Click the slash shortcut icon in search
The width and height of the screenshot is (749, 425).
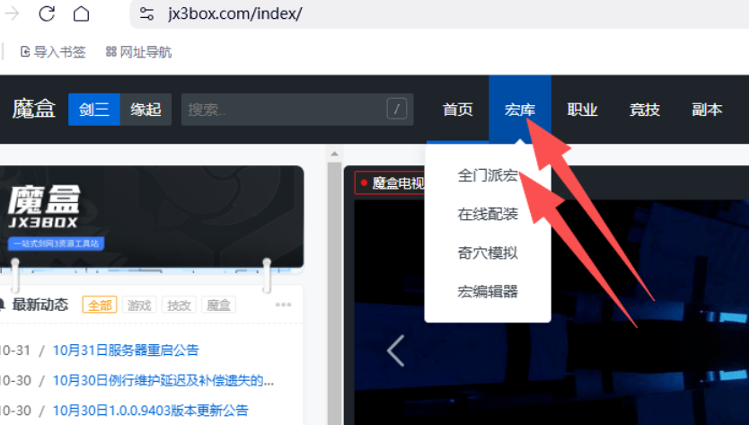(x=397, y=110)
